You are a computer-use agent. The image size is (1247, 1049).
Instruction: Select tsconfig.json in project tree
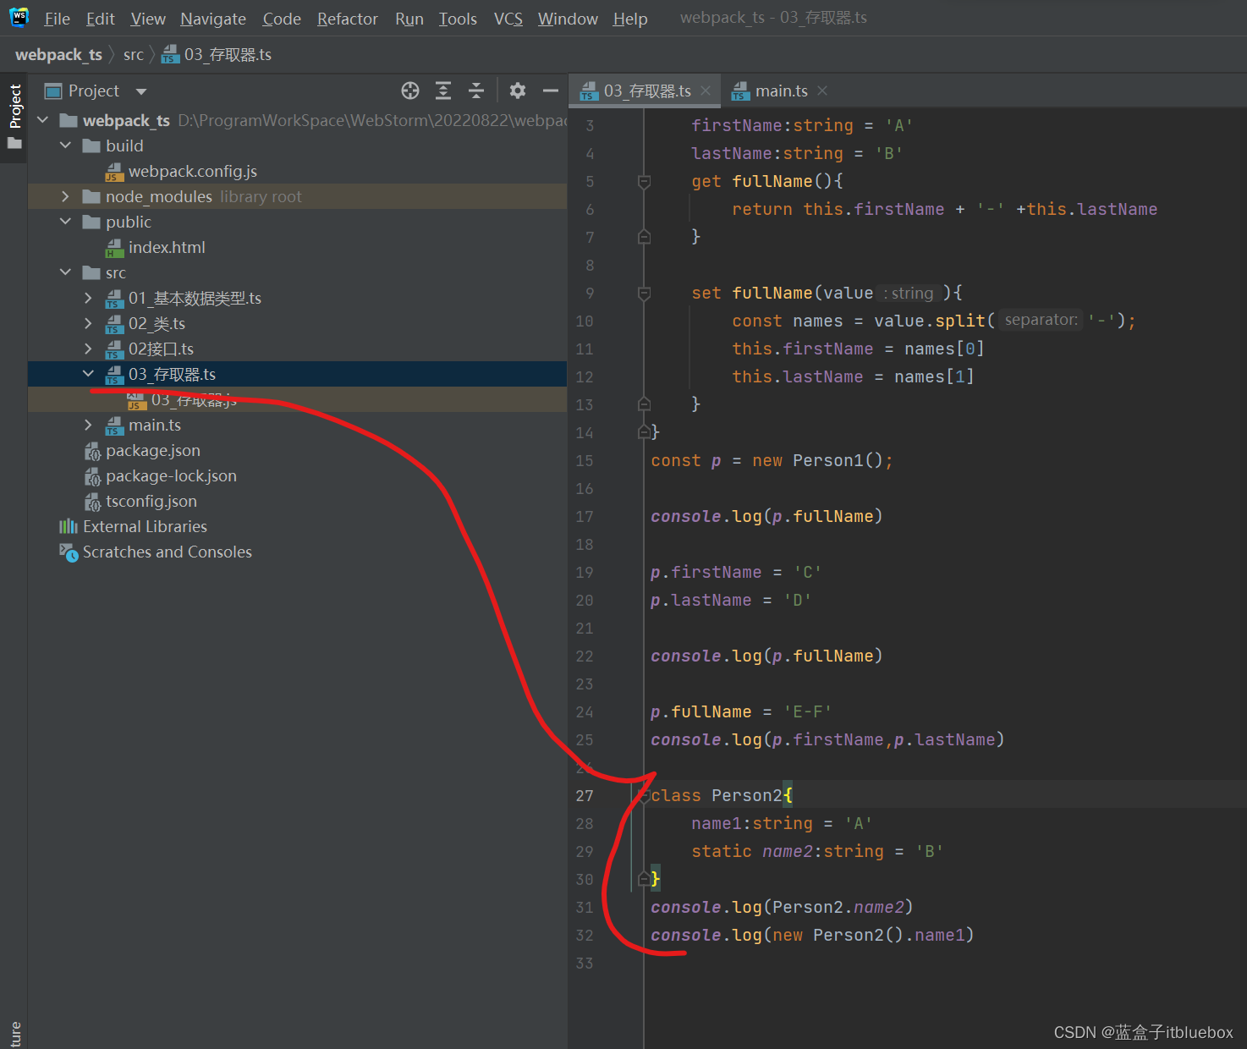pyautogui.click(x=151, y=501)
